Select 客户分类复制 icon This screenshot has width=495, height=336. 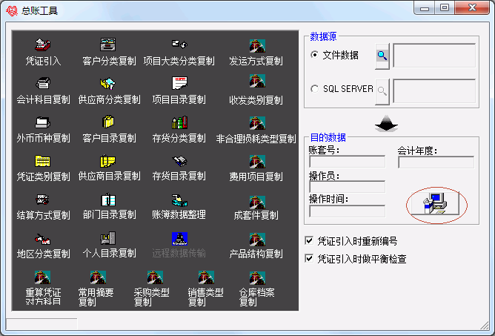click(x=108, y=45)
